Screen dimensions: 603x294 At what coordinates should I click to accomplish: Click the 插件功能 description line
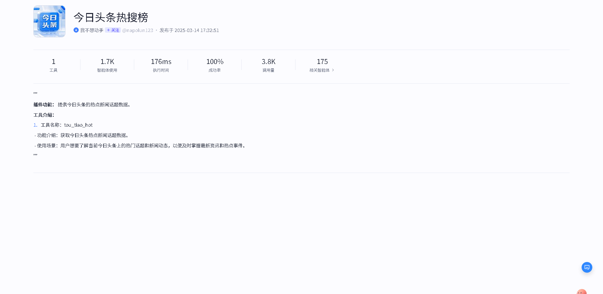click(x=82, y=105)
